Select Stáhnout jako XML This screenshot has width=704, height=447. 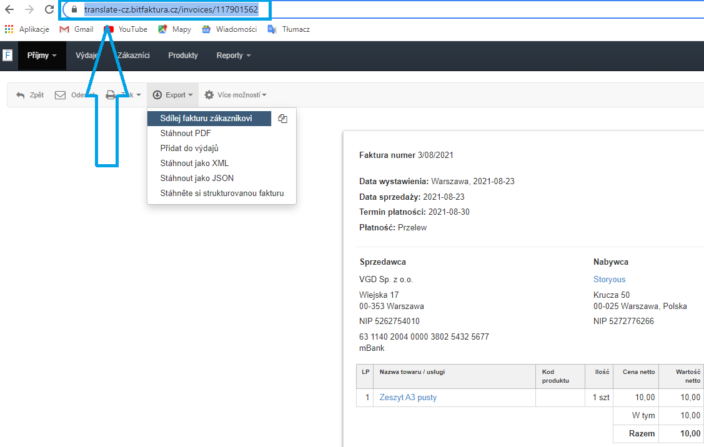pos(194,163)
